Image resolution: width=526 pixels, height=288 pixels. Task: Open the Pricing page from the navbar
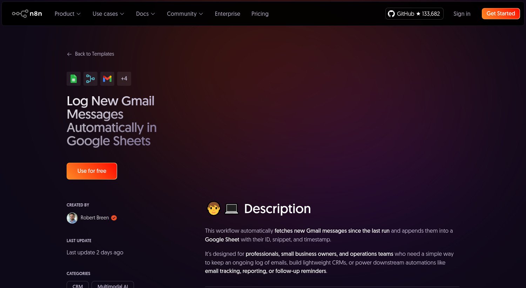point(260,14)
